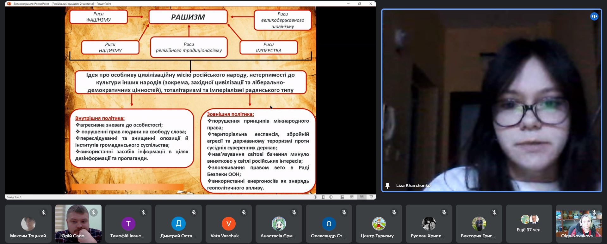Expand the 'Ещё 37 чел.' participants tile
The image size is (607, 244).
pos(529,224)
